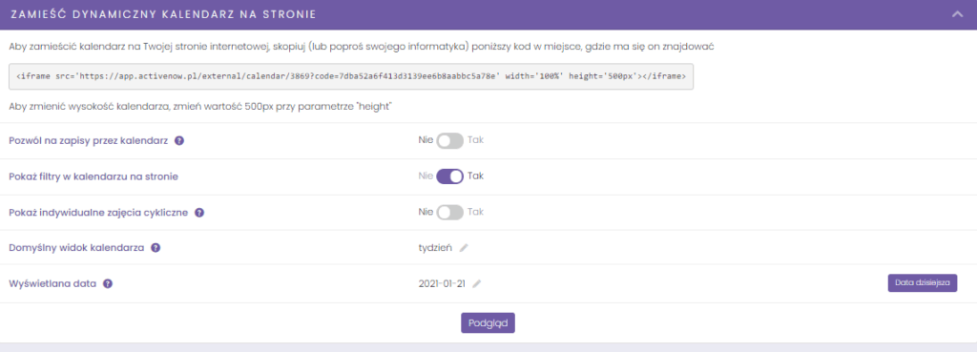Turn on Pokaż indywidualne zajęcia cykliczne switch
Image resolution: width=977 pixels, height=352 pixels.
pos(450,213)
